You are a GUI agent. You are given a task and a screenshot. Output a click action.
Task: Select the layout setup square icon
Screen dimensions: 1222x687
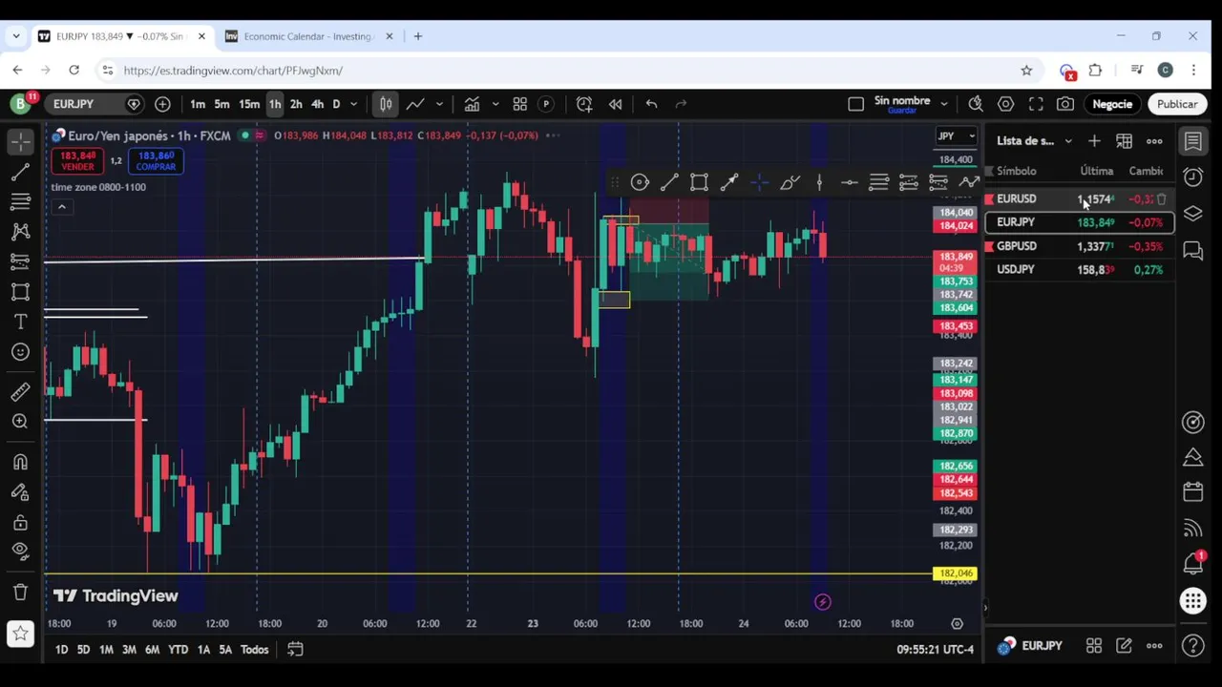[x=856, y=104]
